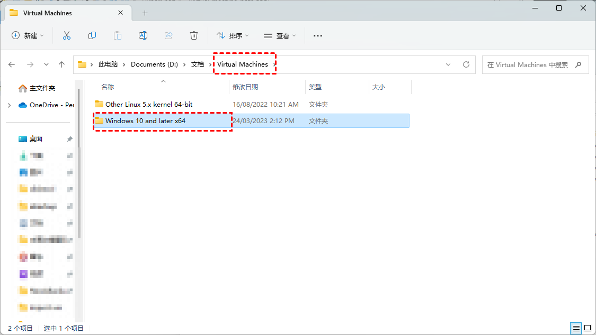Viewport: 596px width, 335px height.
Task: Click the Share icon in toolbar
Action: (168, 35)
